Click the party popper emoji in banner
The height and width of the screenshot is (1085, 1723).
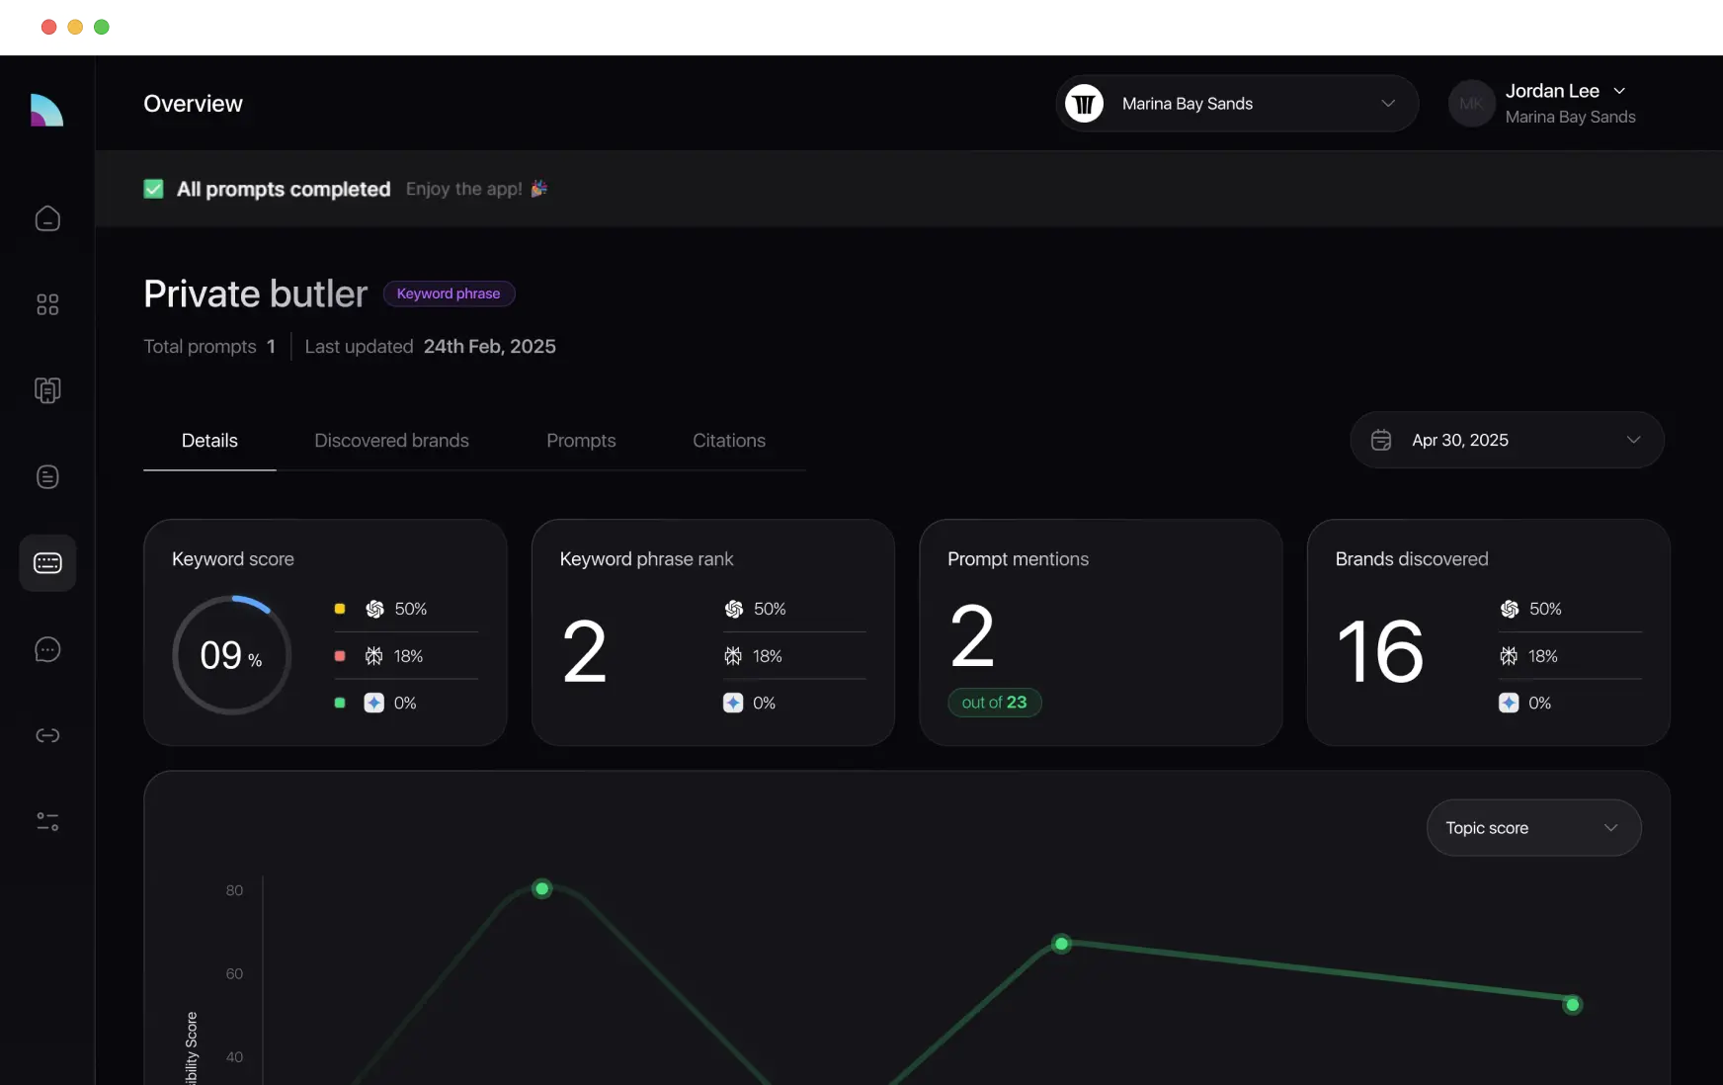(x=538, y=189)
